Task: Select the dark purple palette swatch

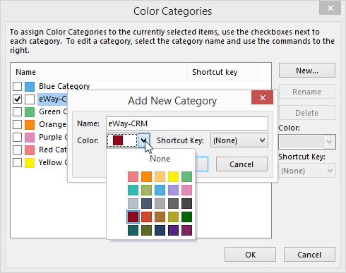Action: pyautogui.click(x=173, y=231)
